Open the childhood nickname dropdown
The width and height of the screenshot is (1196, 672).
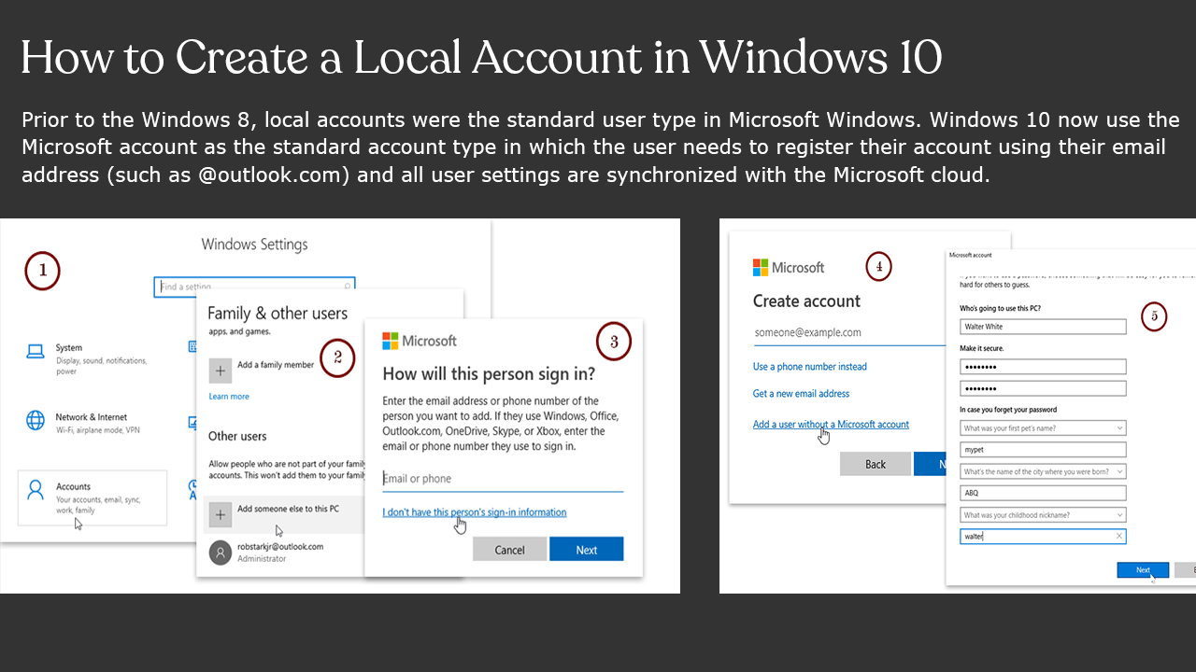coord(1119,515)
